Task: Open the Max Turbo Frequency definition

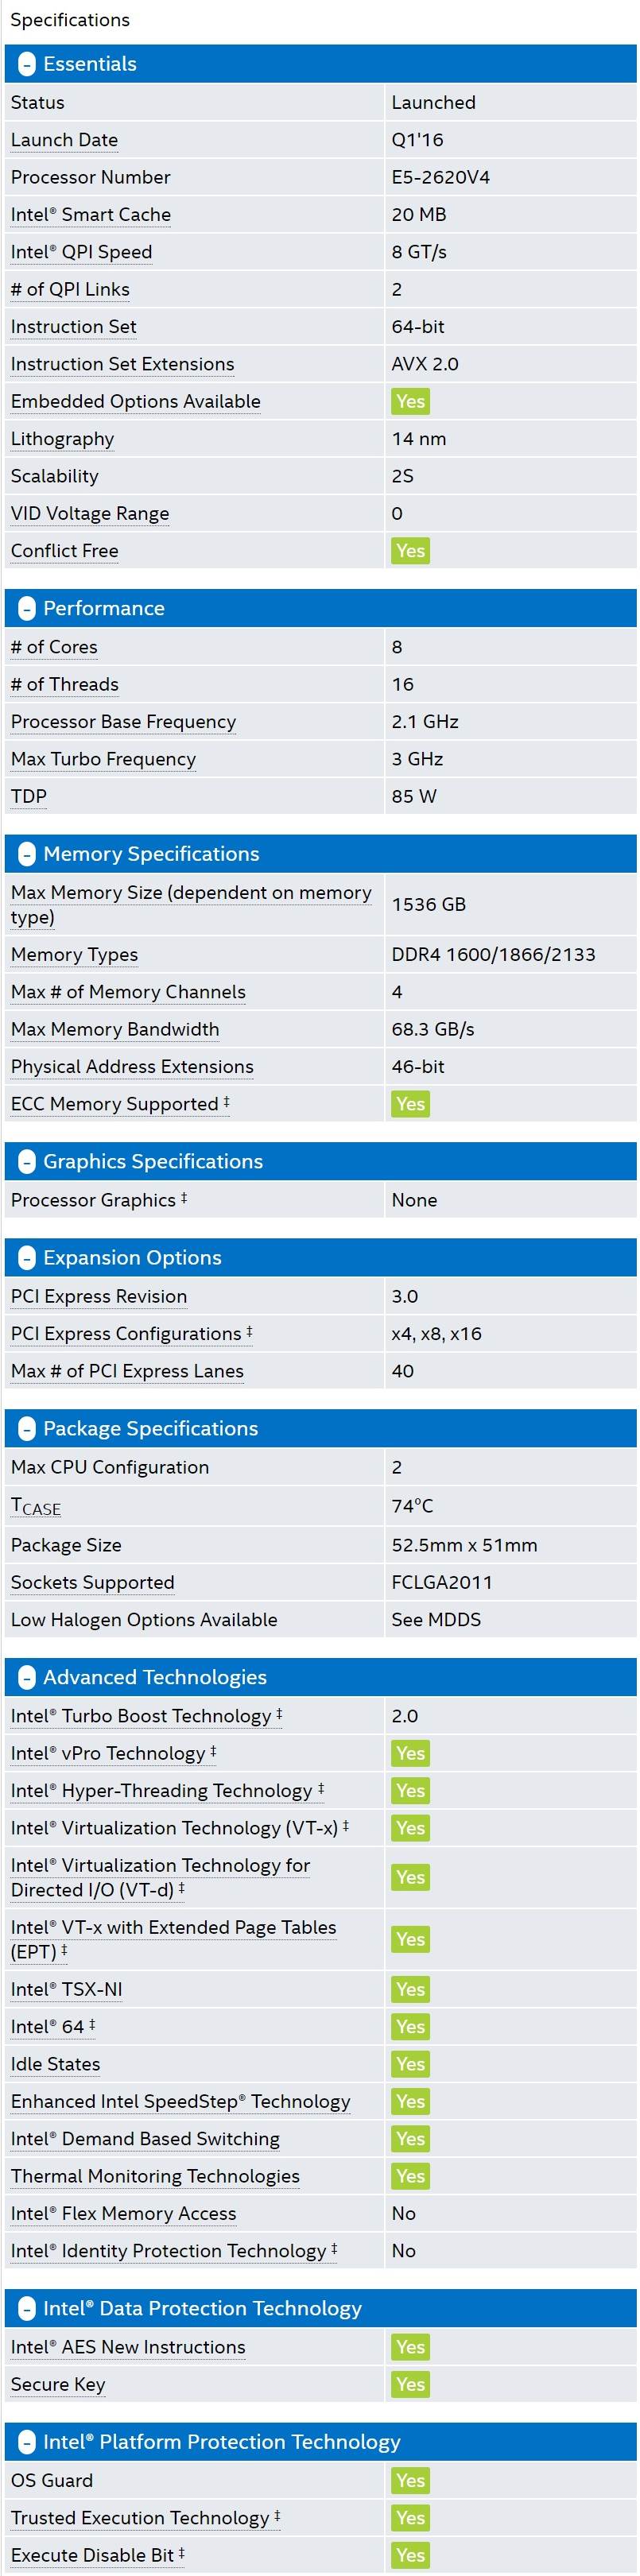Action: pyautogui.click(x=103, y=759)
